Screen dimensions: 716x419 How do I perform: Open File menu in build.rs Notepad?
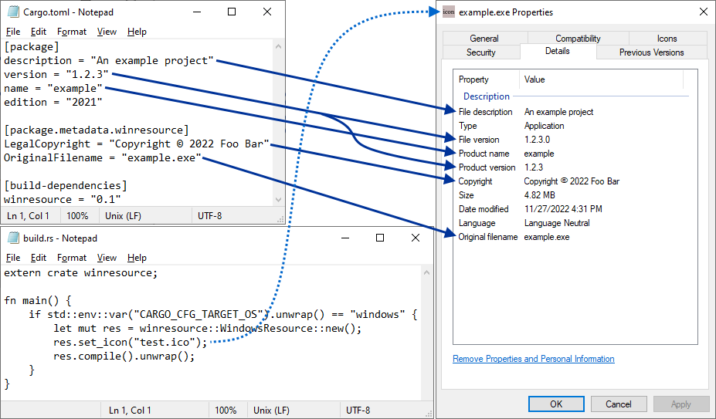[x=13, y=258]
